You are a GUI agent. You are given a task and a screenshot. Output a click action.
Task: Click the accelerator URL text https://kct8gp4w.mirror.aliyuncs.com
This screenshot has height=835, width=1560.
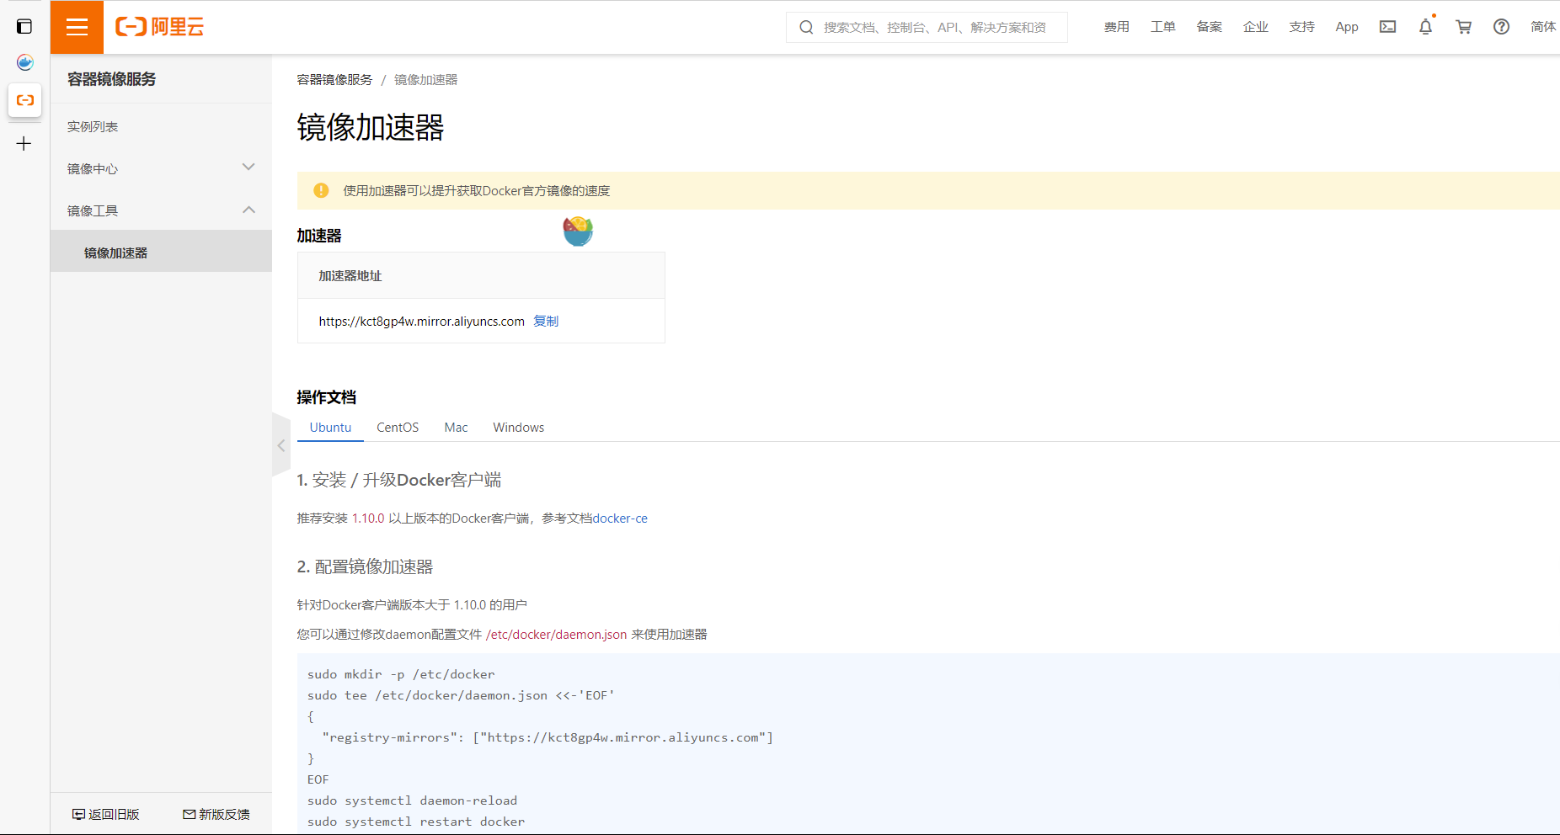(x=421, y=321)
